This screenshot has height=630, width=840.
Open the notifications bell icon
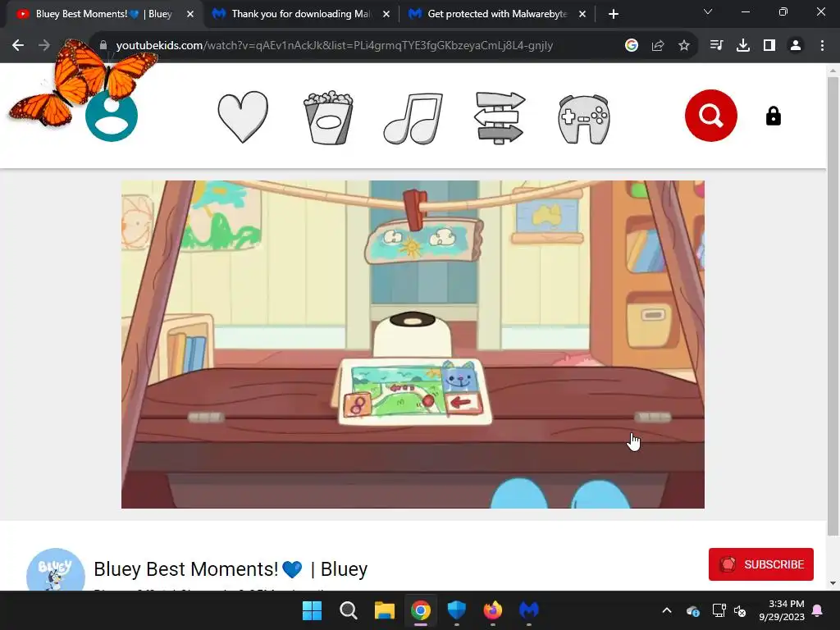point(818,610)
